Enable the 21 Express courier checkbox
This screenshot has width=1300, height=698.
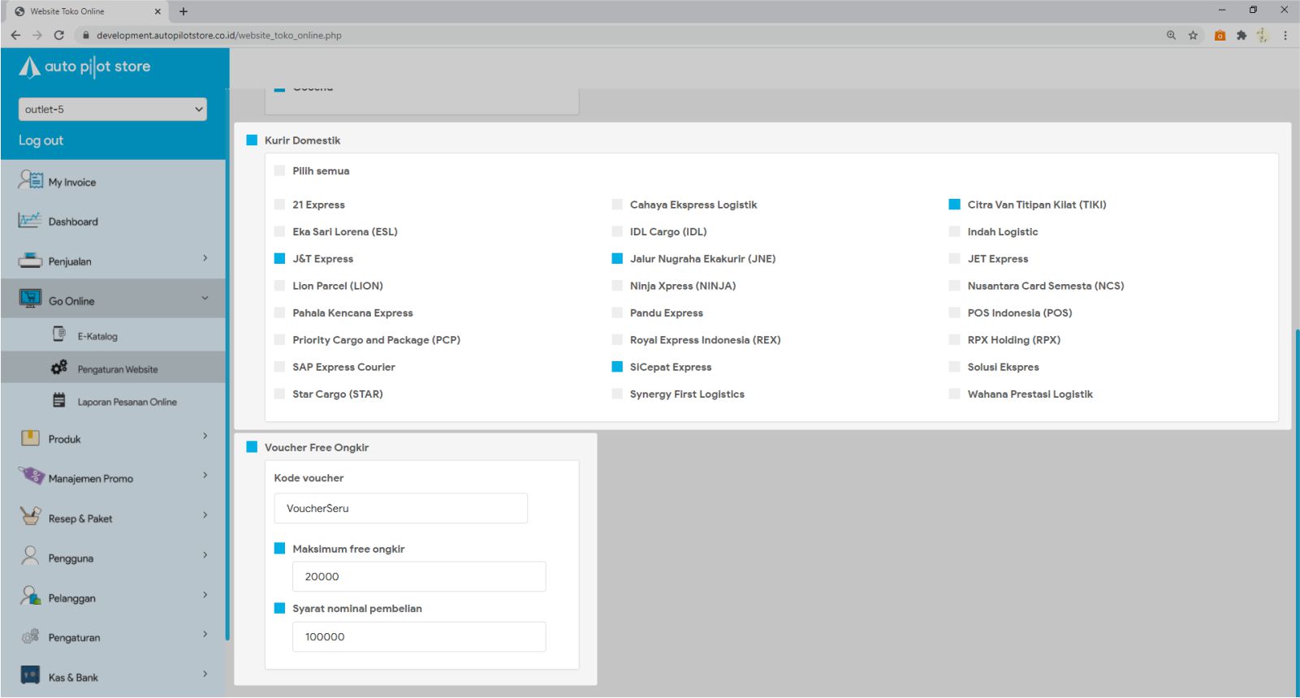(279, 205)
